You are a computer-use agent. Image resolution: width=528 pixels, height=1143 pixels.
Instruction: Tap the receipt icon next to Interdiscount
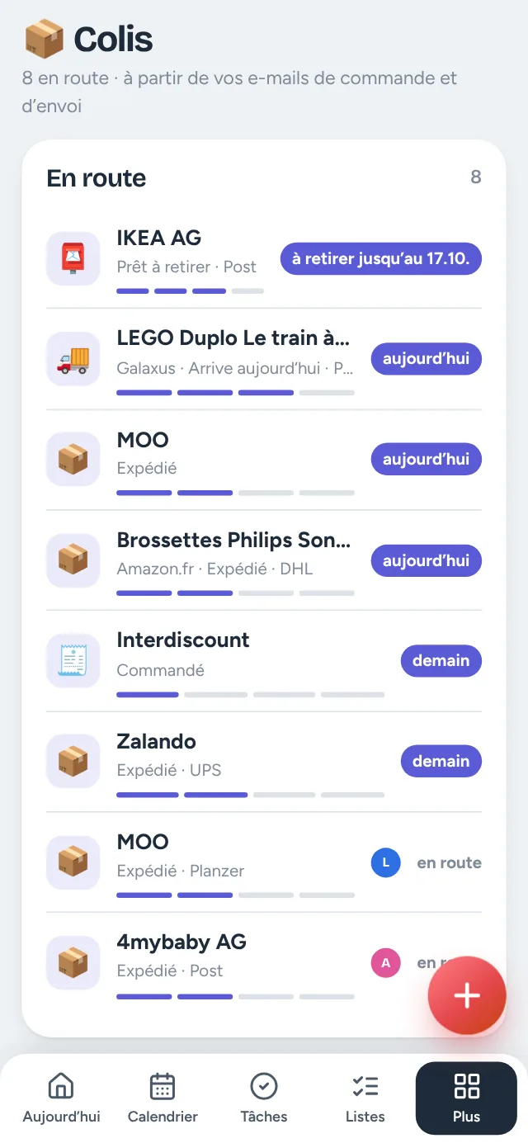pyautogui.click(x=73, y=660)
